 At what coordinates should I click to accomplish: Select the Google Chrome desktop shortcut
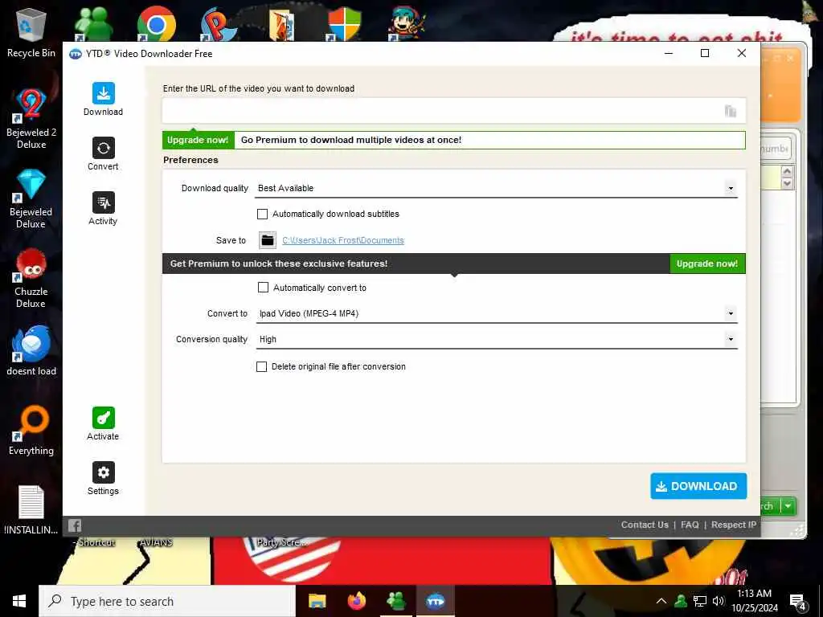point(156,23)
